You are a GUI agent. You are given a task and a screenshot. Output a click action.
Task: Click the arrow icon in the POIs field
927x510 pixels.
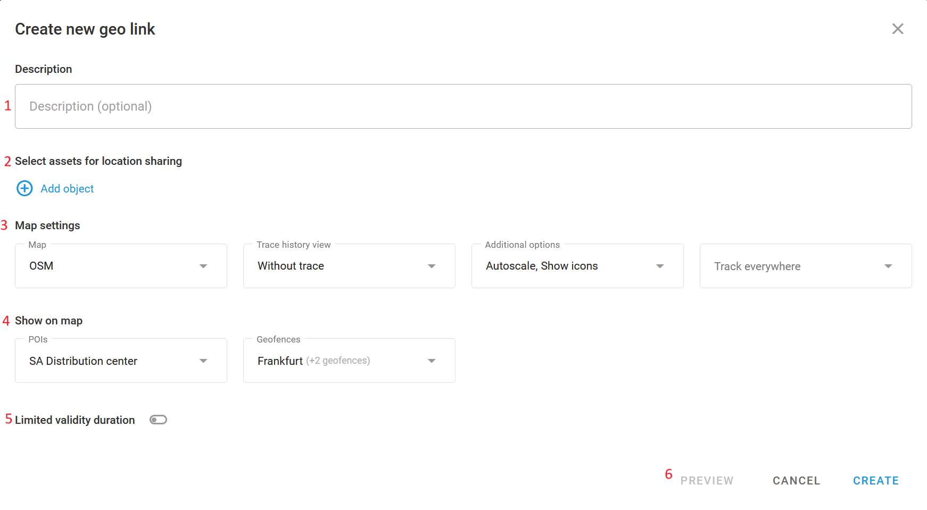point(203,361)
